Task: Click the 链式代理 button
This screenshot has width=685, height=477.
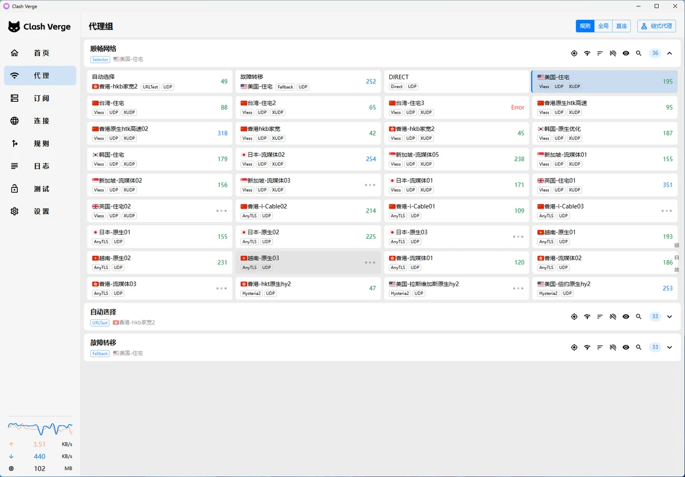Action: click(x=656, y=26)
